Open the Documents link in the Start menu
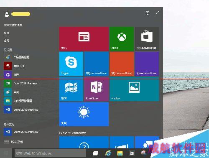Screen dimensions: 209x158 coord(7,33)
